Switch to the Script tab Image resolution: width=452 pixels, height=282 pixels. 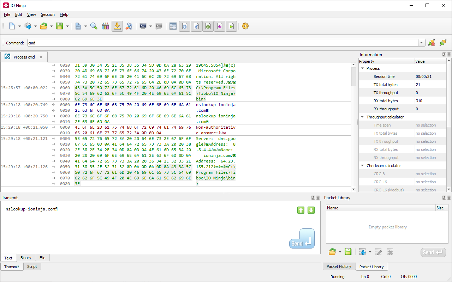(x=32, y=266)
